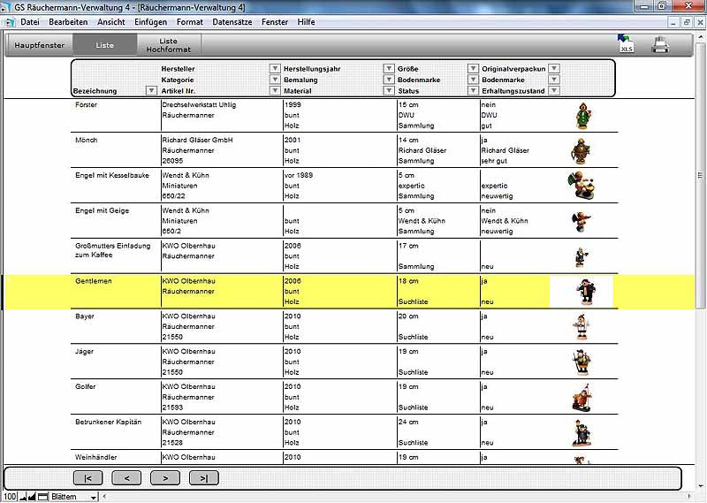The height and width of the screenshot is (503, 707).
Task: Jump to the last record
Action: point(204,478)
